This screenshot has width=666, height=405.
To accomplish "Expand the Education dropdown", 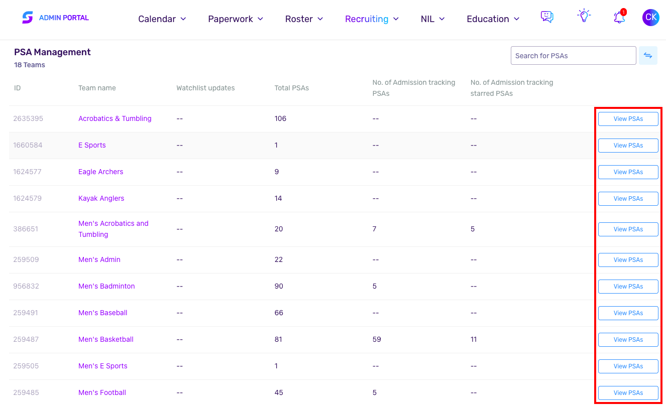I will 493,19.
